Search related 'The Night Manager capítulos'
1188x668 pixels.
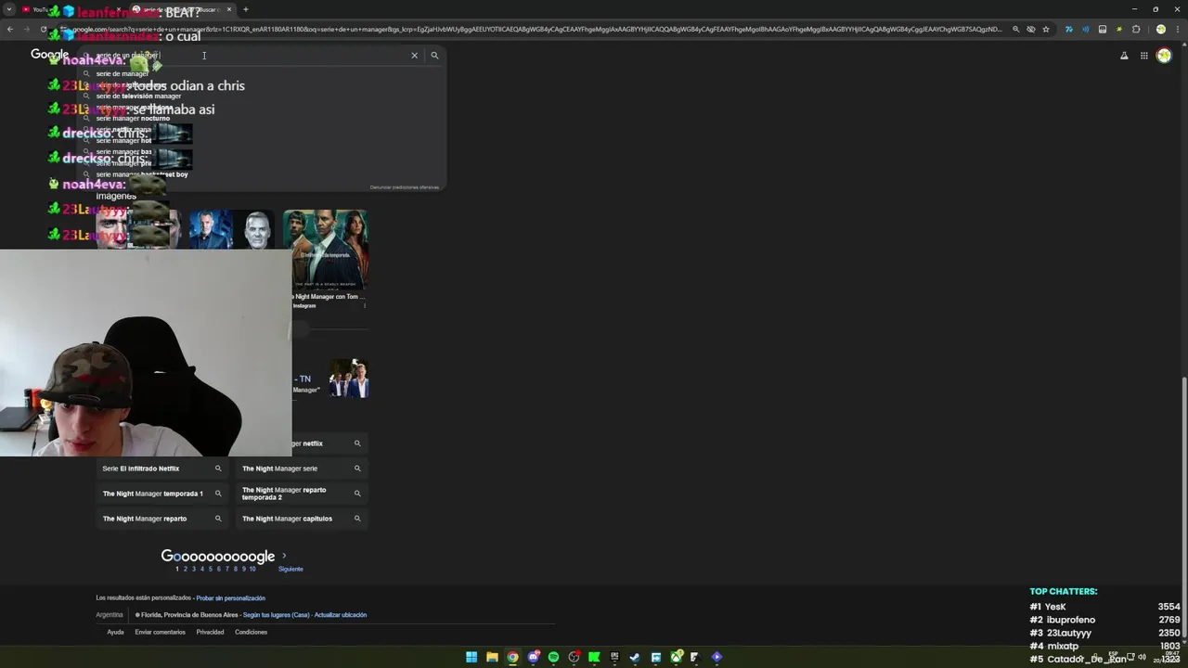[x=302, y=519]
